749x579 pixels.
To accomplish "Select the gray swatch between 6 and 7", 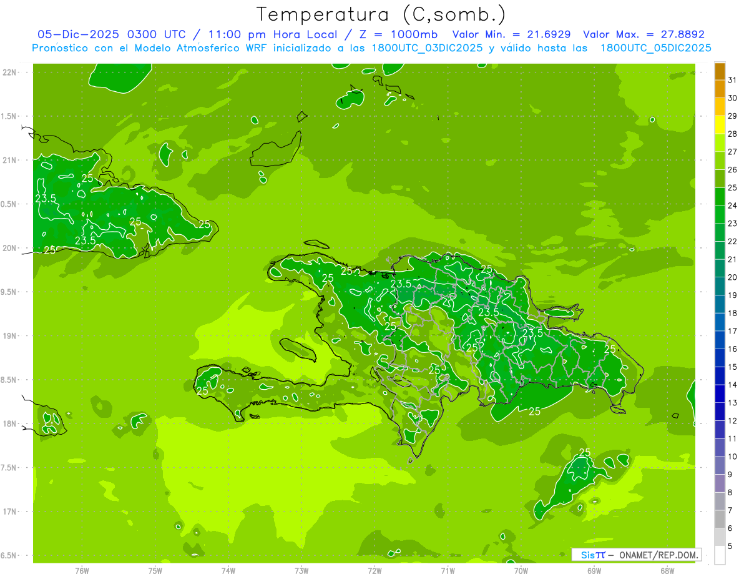I will (x=720, y=519).
